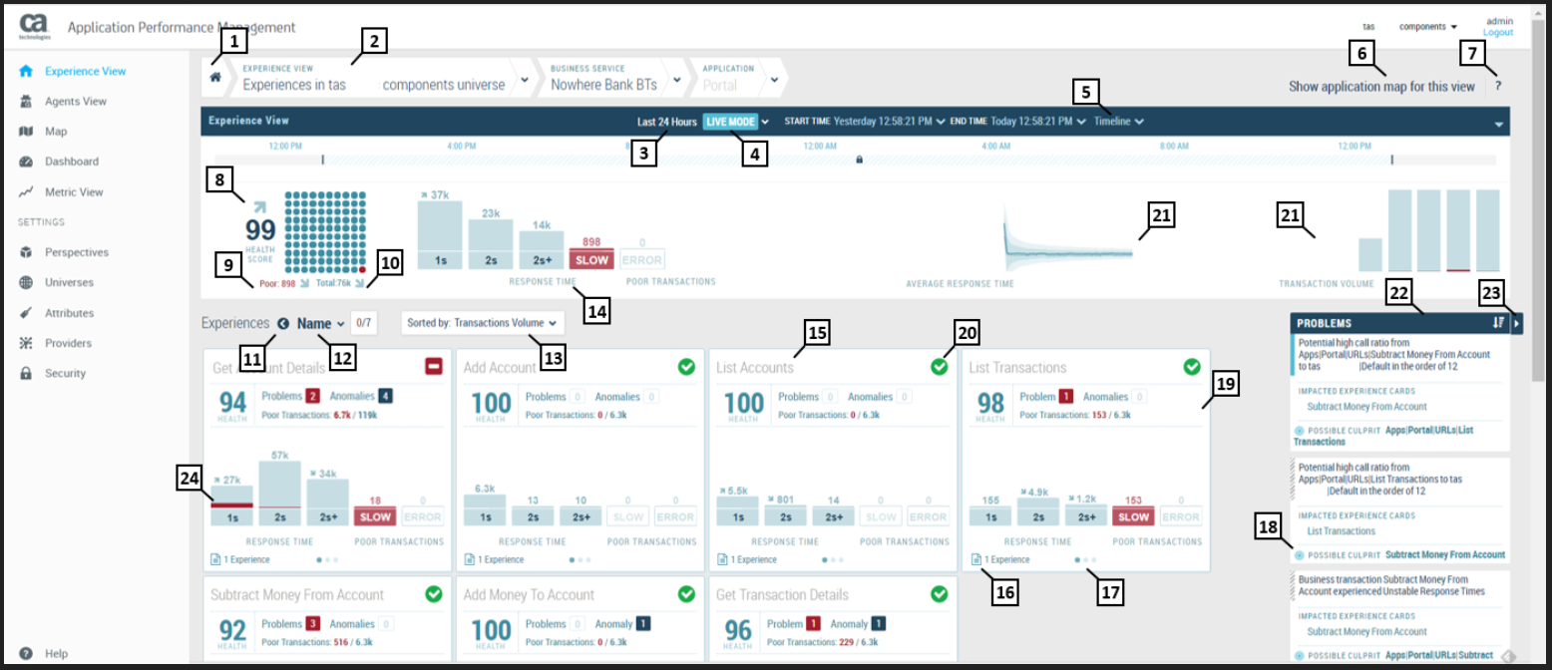Click the green check on Add Account card
The width and height of the screenshot is (1552, 670).
point(686,367)
